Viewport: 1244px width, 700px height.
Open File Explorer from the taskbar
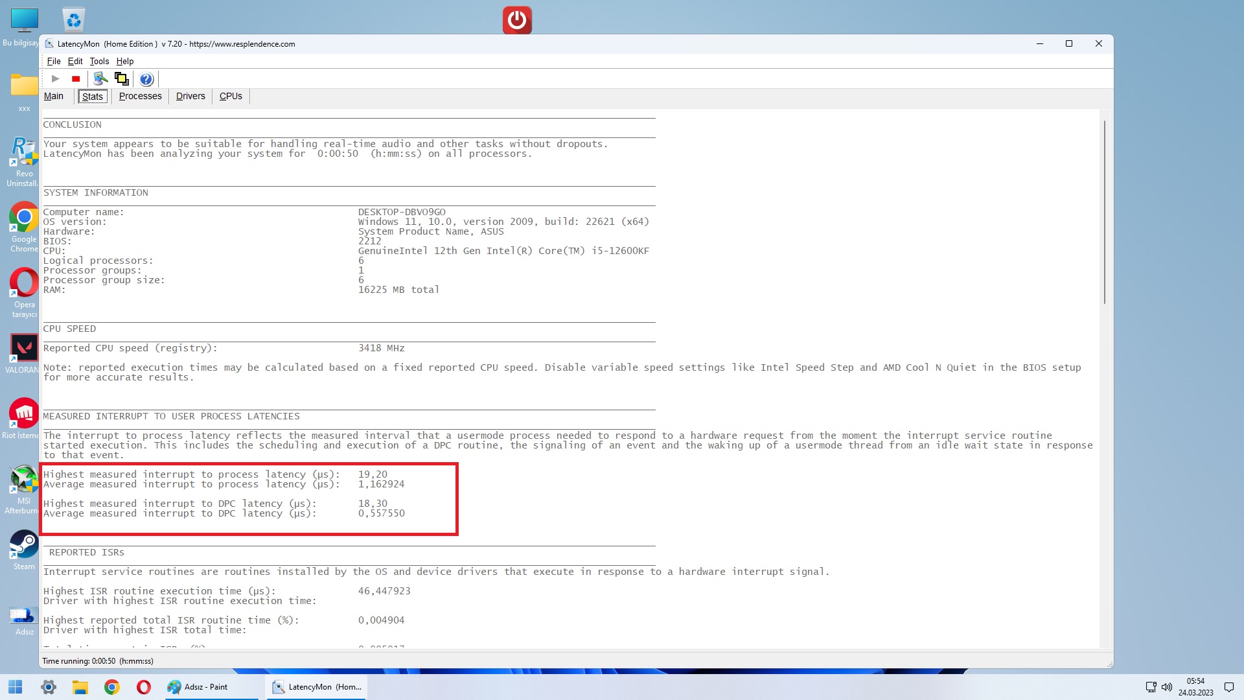tap(80, 687)
